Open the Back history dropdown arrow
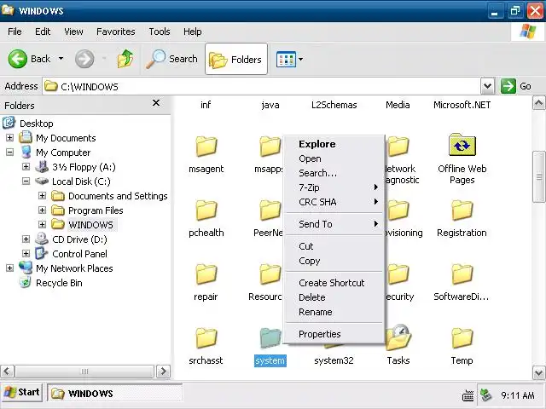The height and width of the screenshot is (409, 546). coord(61,59)
